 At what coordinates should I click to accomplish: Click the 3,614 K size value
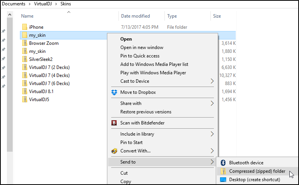pyautogui.click(x=228, y=43)
